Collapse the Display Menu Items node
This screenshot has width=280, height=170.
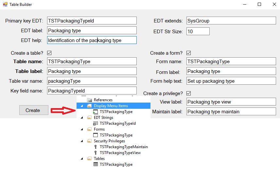point(82,106)
